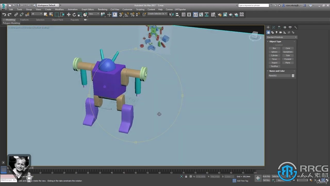Open Hierarchy panel tab icon
330x186 pixels.
click(x=279, y=27)
